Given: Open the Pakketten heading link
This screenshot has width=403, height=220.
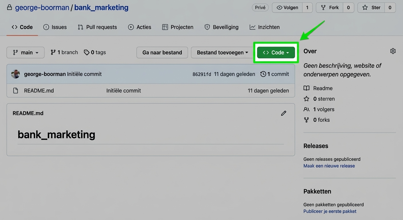Looking at the screenshot, I should tap(317, 191).
